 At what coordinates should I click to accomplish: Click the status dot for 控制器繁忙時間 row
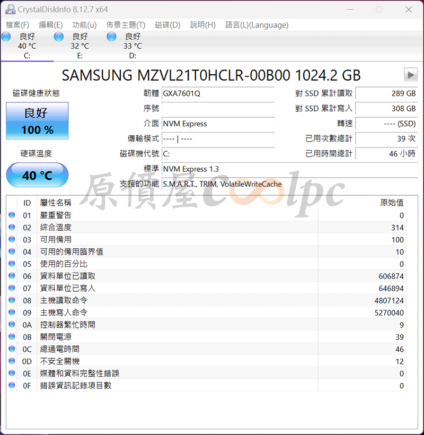pos(12,325)
